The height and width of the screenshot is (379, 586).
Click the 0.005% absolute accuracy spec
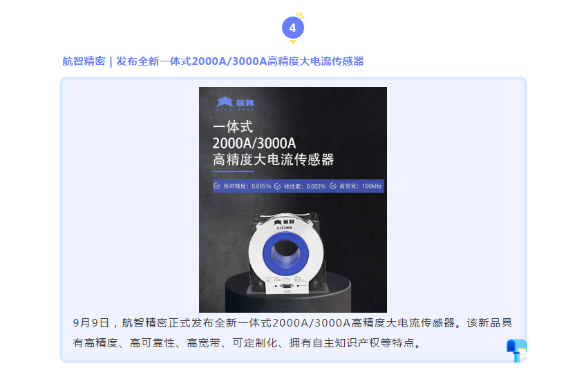261,186
